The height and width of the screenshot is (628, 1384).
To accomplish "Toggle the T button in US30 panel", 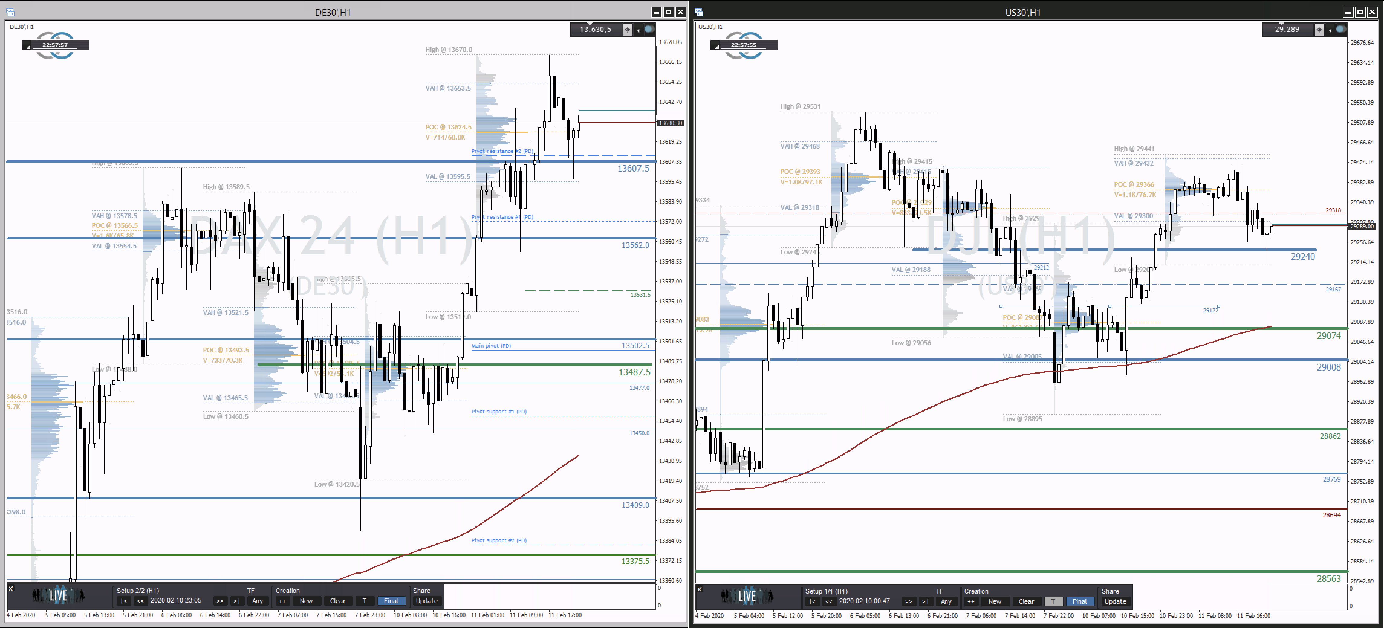I will coord(1053,601).
